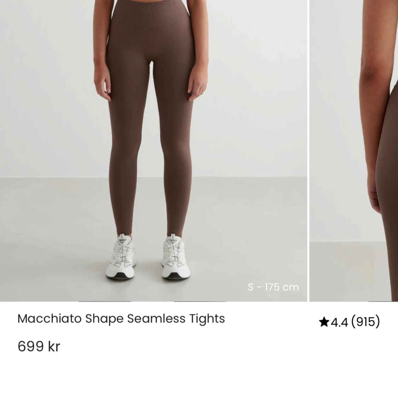Tap the main front-view tights photo
Viewport: 398px width, 398px height.
click(x=154, y=151)
